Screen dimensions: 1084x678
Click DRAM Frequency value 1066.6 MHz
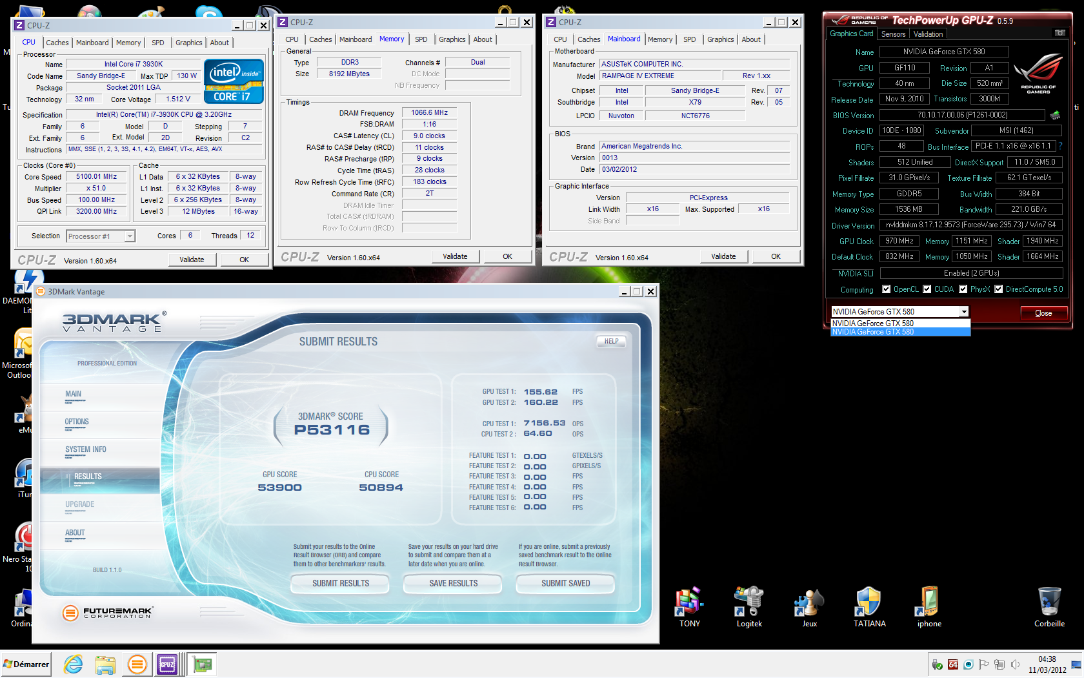coord(429,113)
